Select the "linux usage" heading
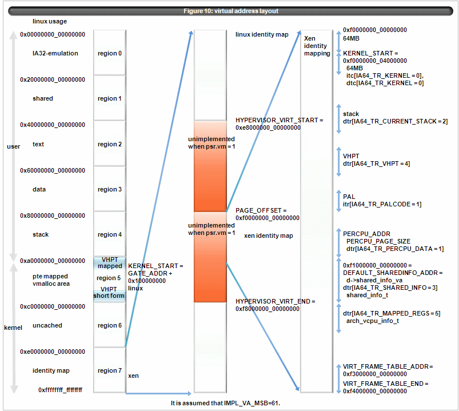This screenshot has width=459, height=411. (50, 21)
